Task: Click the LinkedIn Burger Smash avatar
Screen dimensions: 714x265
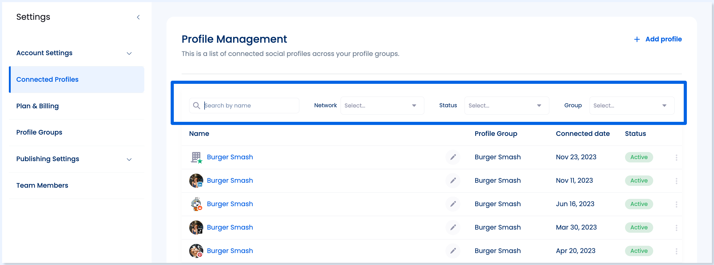Action: pos(196,181)
